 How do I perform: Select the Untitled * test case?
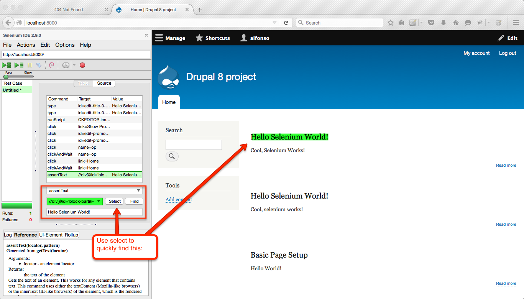point(17,90)
